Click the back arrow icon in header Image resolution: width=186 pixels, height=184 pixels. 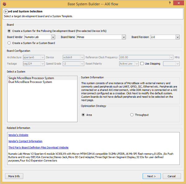[x=6, y=12]
